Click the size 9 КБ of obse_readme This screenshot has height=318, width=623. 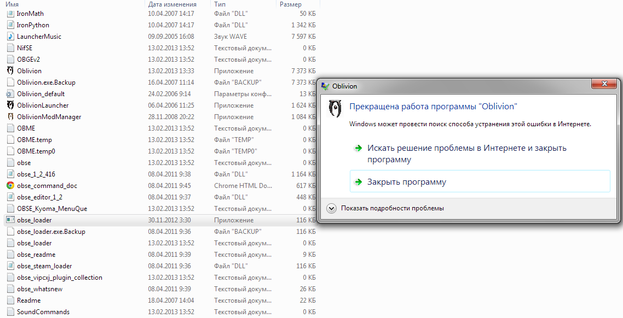[x=309, y=255]
